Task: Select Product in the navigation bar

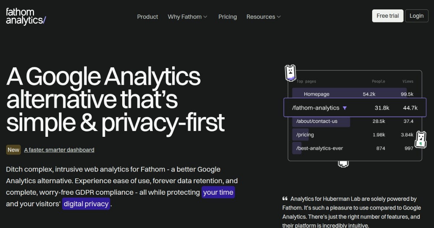Action: pyautogui.click(x=148, y=17)
